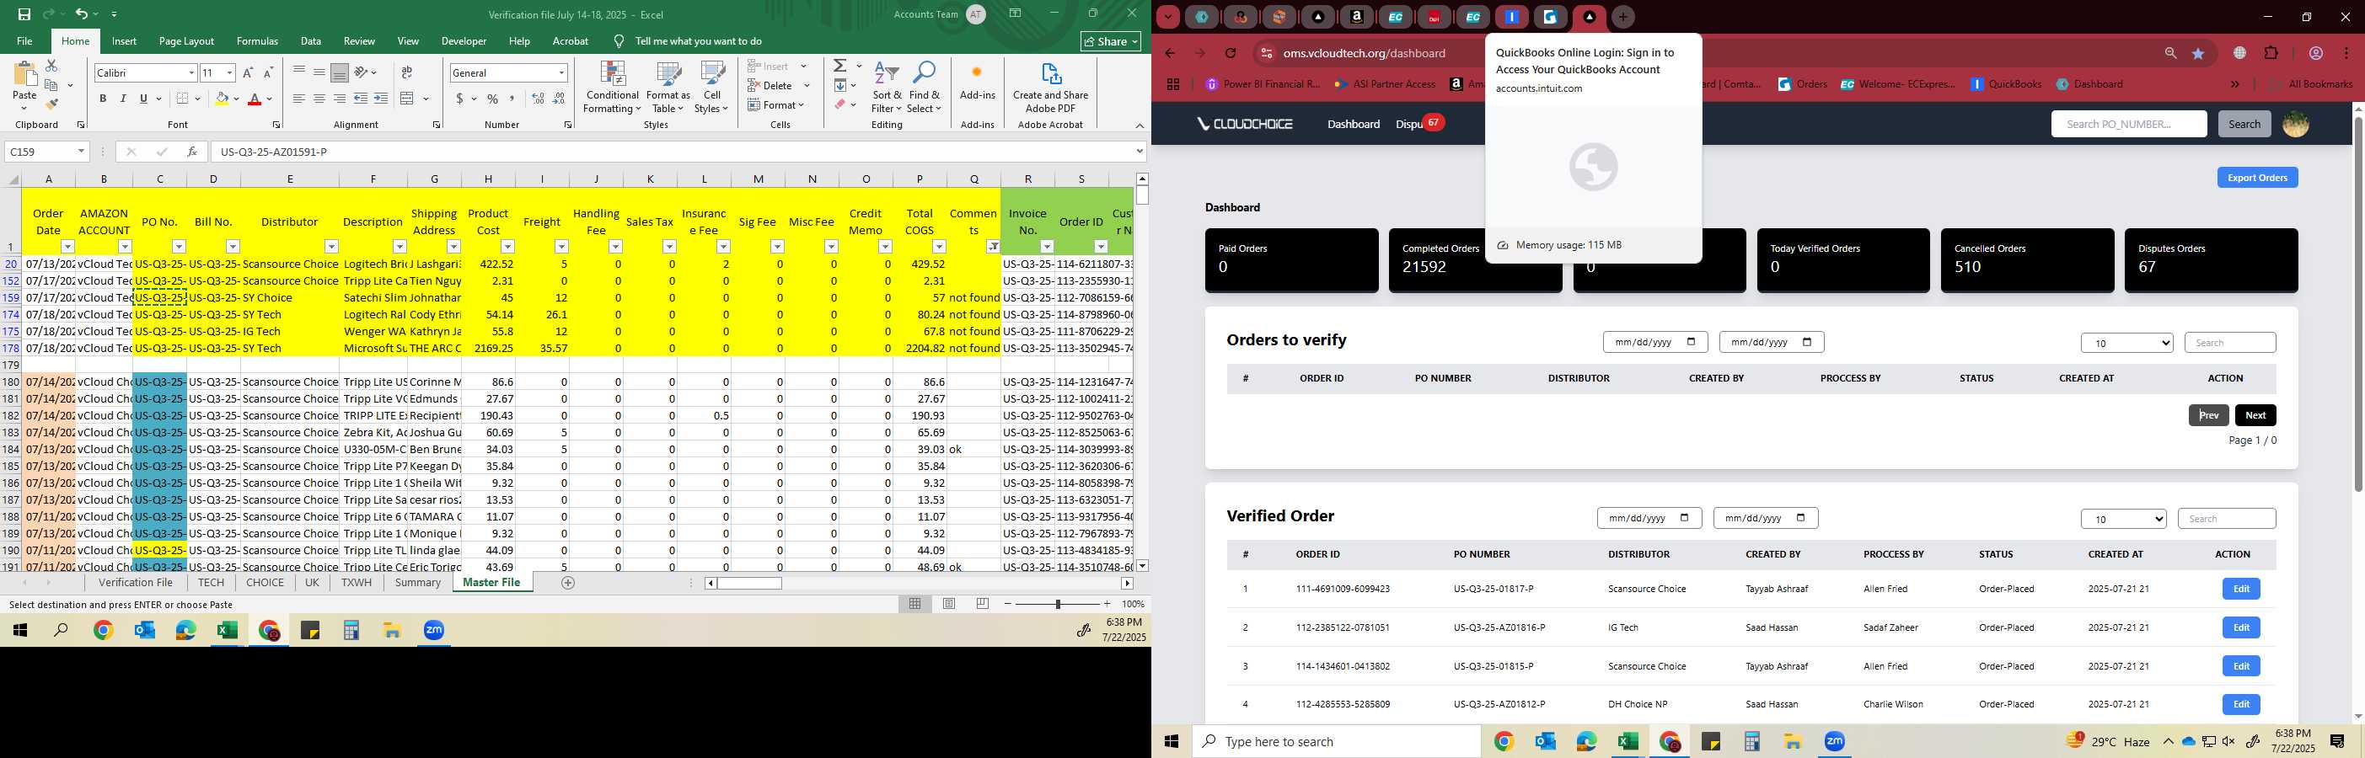The image size is (2365, 758).
Task: Open the Comments column filter button
Action: pos(994,246)
